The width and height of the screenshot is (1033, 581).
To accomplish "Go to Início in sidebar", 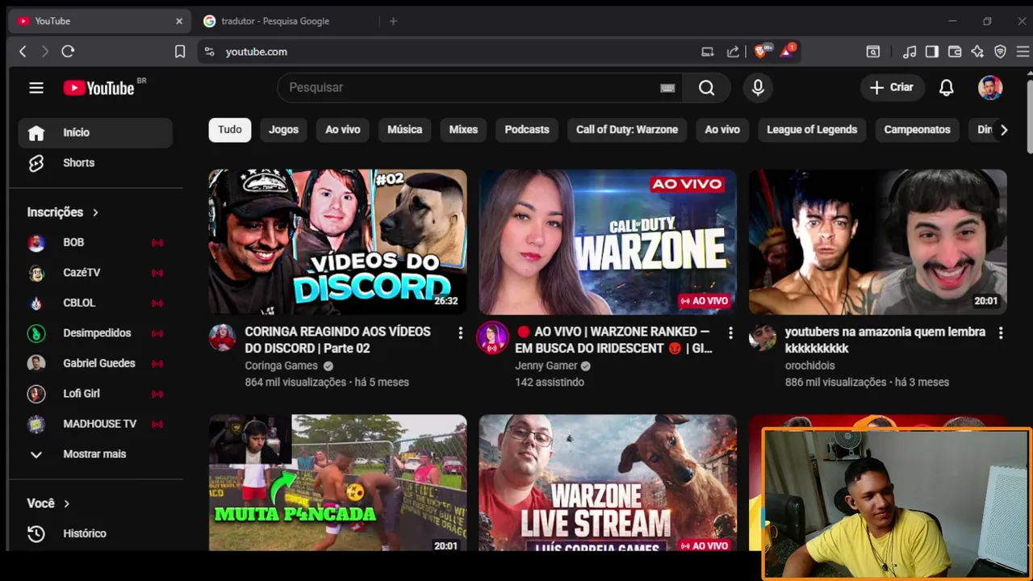I will [x=95, y=132].
